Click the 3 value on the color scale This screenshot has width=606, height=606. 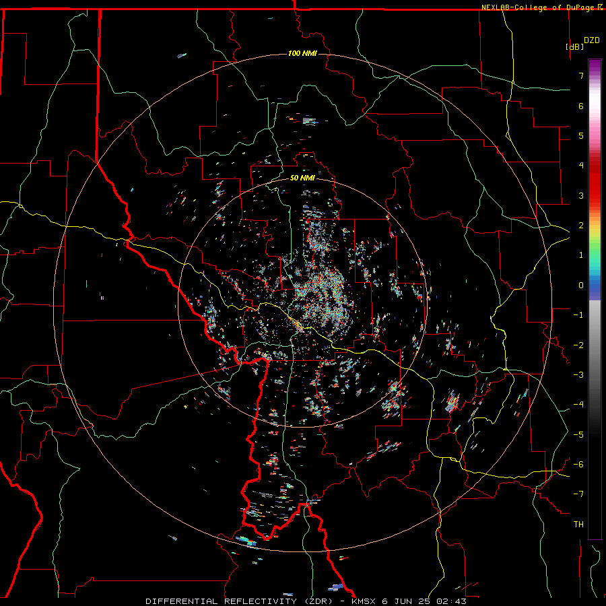581,195
